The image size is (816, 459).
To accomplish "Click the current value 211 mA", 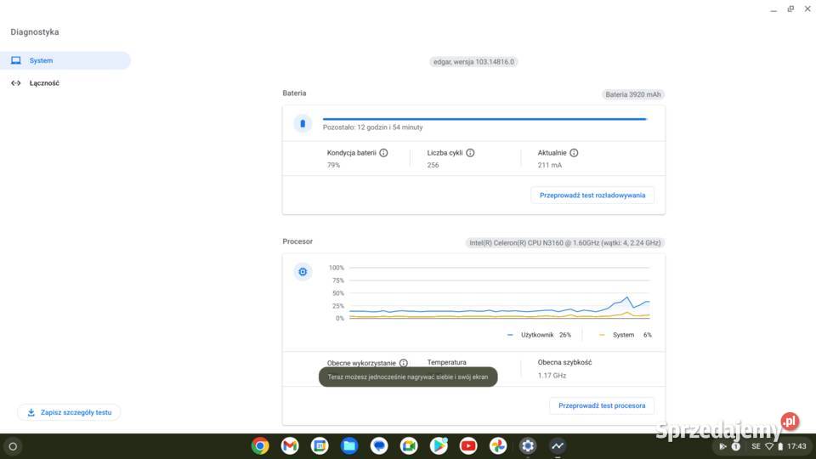I will (x=550, y=165).
